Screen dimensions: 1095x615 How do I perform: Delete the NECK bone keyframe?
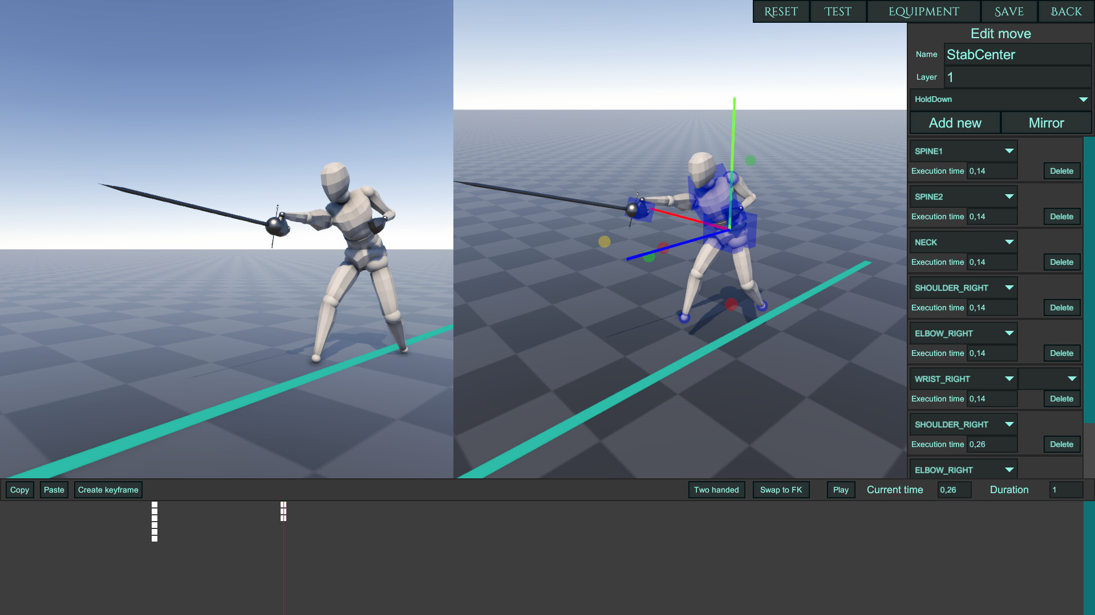tap(1061, 261)
